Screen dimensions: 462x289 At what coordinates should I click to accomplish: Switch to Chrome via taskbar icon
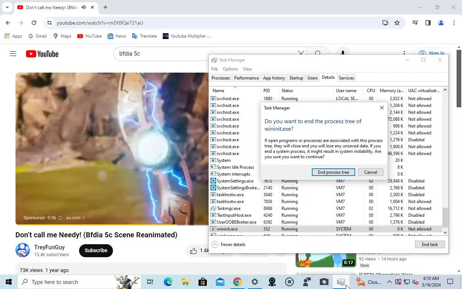237,282
